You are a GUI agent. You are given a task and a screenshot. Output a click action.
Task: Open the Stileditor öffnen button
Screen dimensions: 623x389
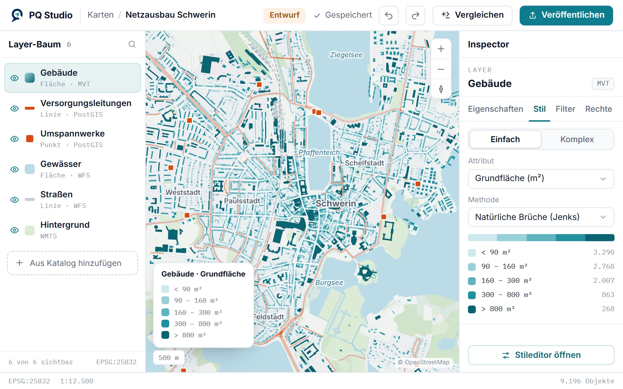tap(541, 355)
